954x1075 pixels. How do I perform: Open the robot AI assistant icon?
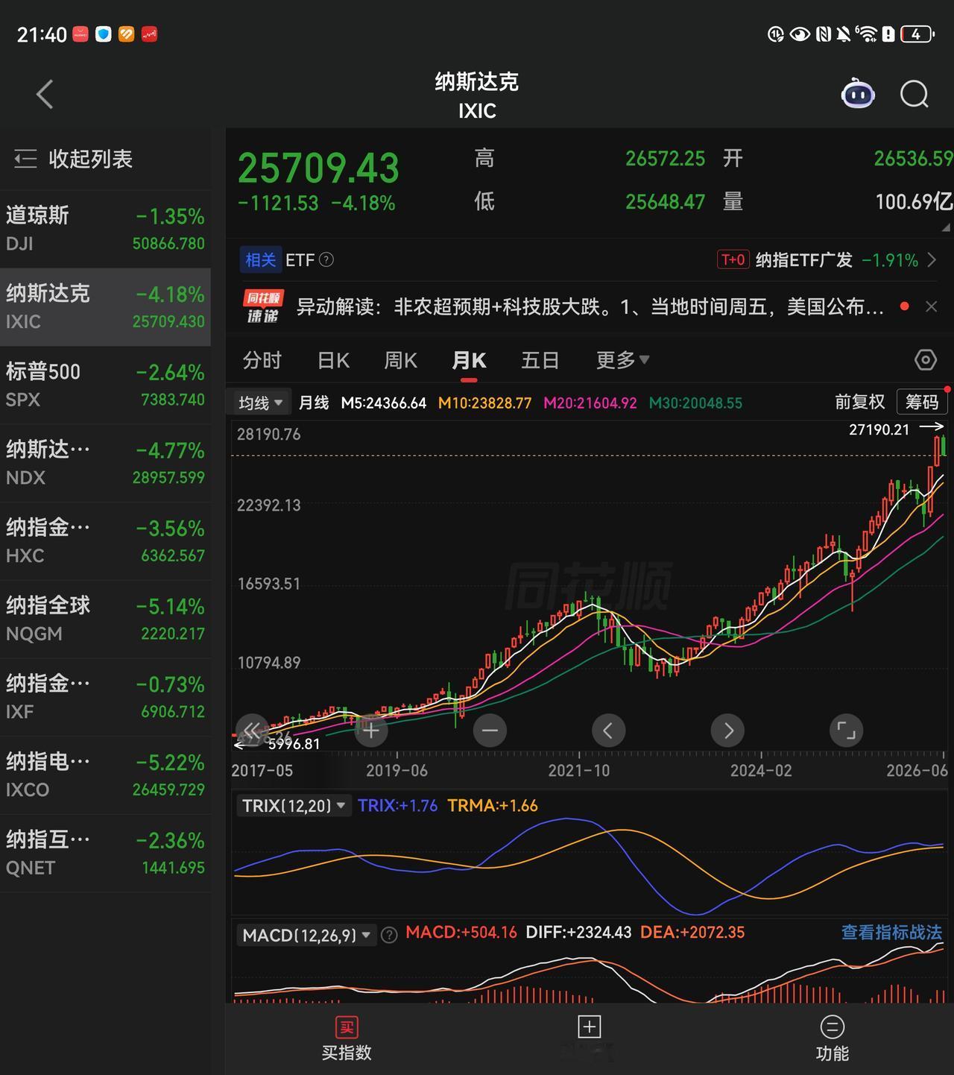[x=858, y=94]
